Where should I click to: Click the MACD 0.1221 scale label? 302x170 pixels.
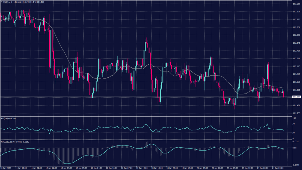[296, 142]
